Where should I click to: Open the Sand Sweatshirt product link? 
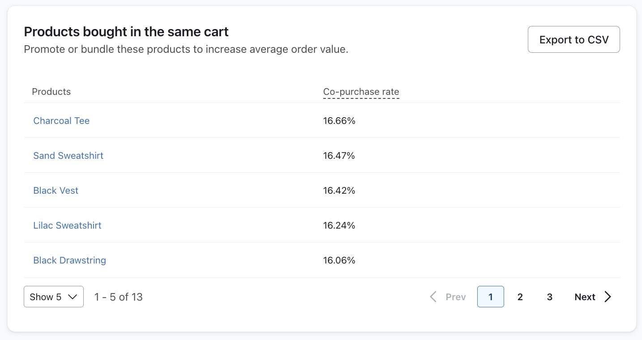click(x=68, y=156)
